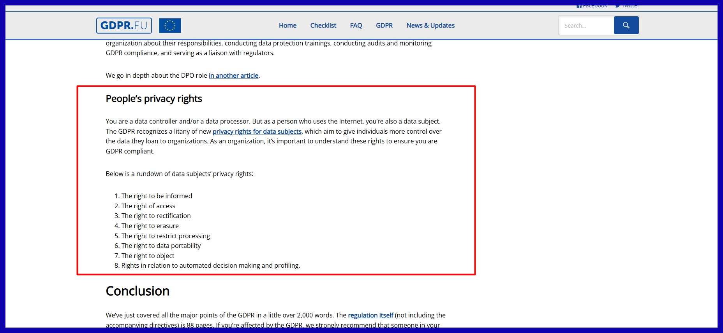Open "privacy rights for data subjects" link
Image resolution: width=723 pixels, height=333 pixels.
(257, 131)
